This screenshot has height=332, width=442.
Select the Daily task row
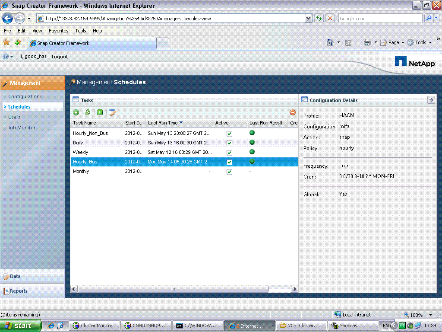click(184, 143)
